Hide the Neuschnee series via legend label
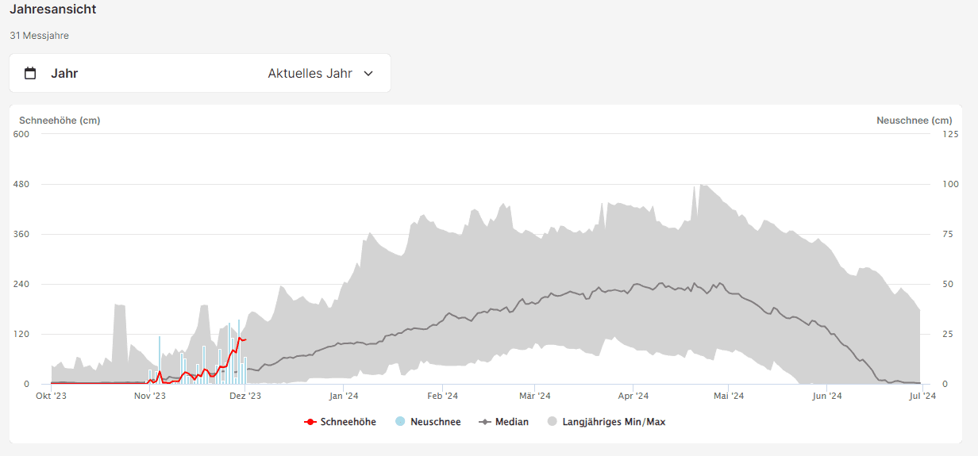Image resolution: width=978 pixels, height=456 pixels. pos(435,422)
